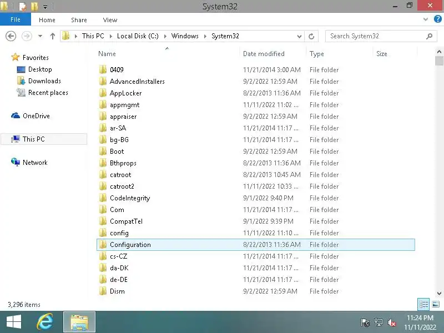Open recent locations dropdown arrow

pyautogui.click(x=40, y=36)
